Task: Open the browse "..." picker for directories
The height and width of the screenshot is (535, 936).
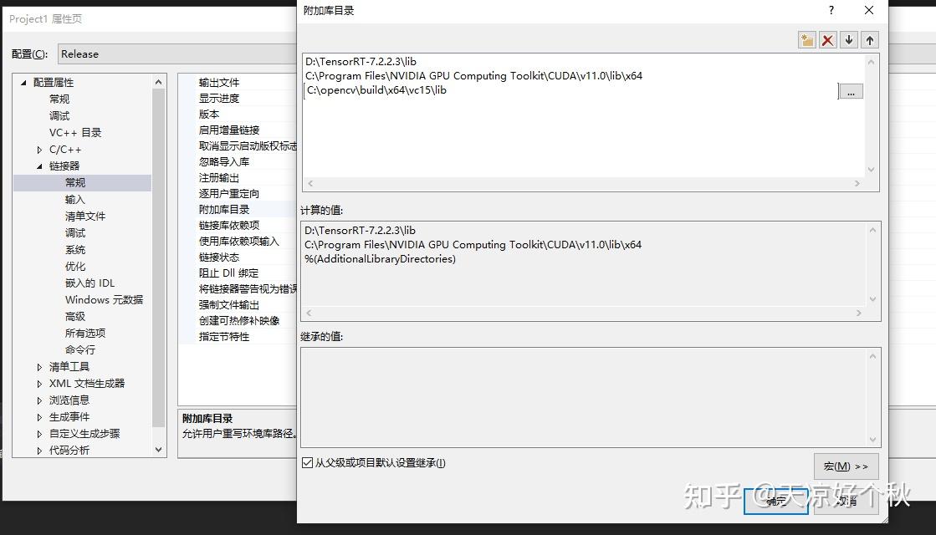Action: point(851,91)
